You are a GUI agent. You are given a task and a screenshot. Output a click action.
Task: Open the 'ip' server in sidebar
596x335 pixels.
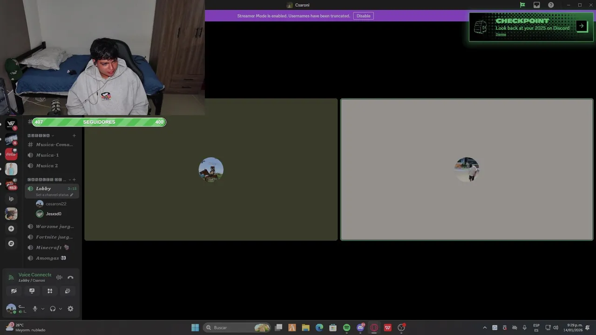(x=11, y=199)
